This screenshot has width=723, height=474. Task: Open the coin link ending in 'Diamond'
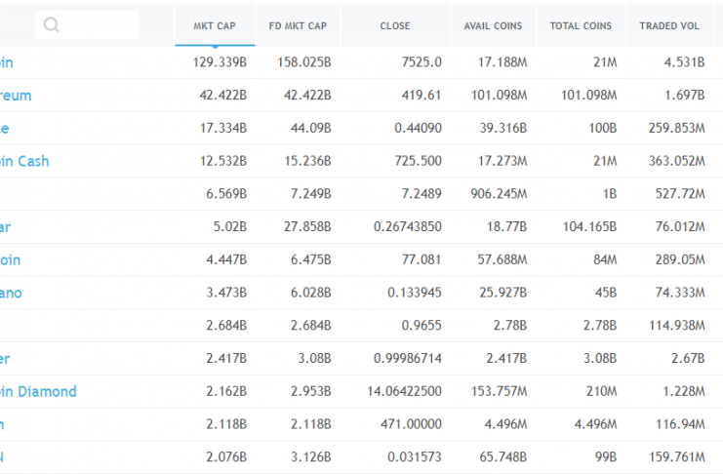(x=38, y=391)
